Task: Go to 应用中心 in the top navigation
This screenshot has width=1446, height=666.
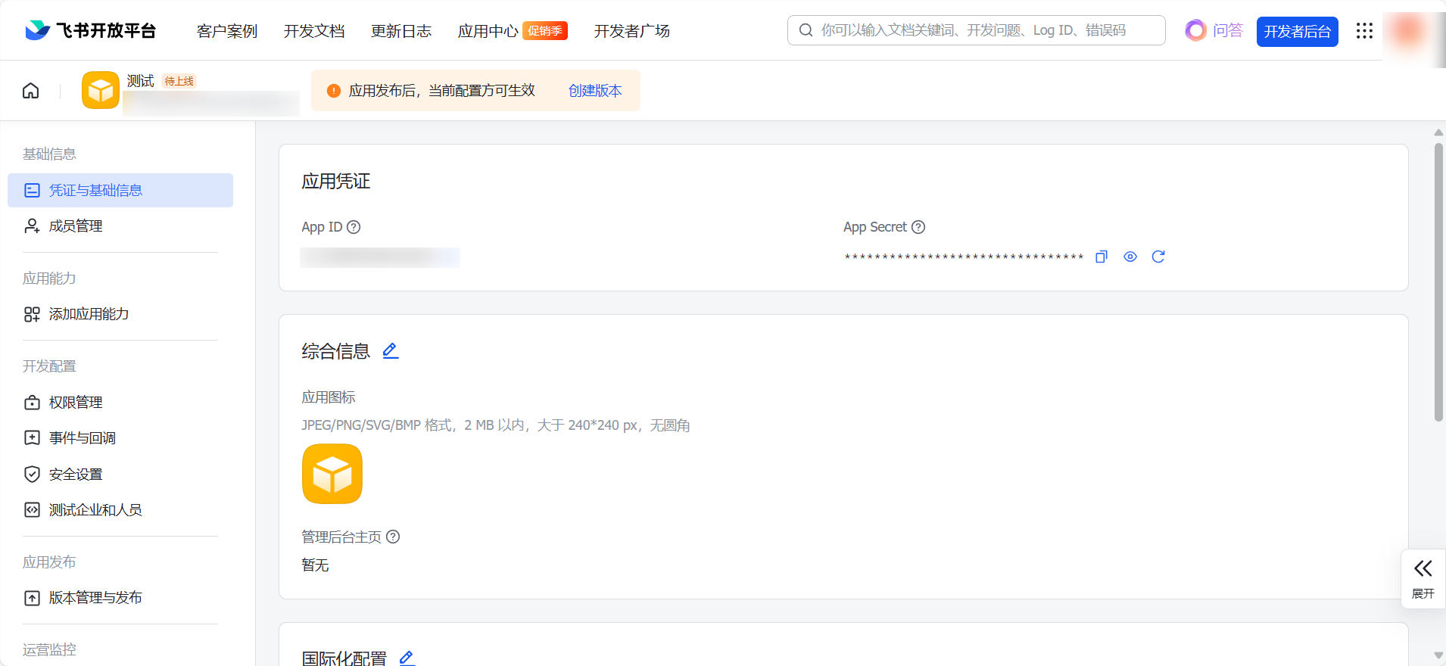Action: (x=488, y=31)
